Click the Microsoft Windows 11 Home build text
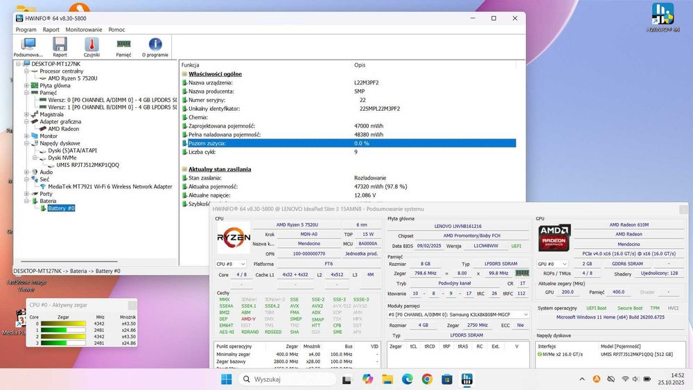 (610, 317)
